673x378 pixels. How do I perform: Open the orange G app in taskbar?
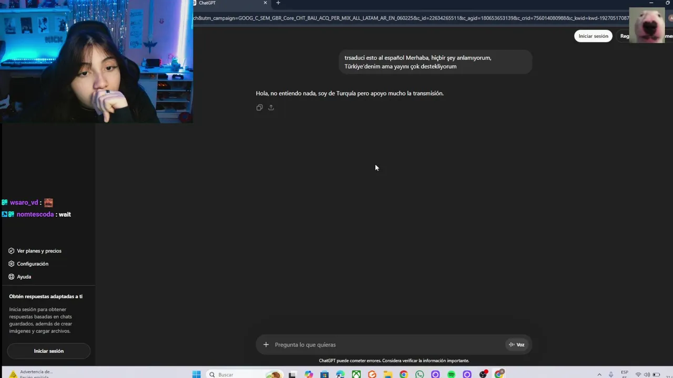pyautogui.click(x=372, y=374)
